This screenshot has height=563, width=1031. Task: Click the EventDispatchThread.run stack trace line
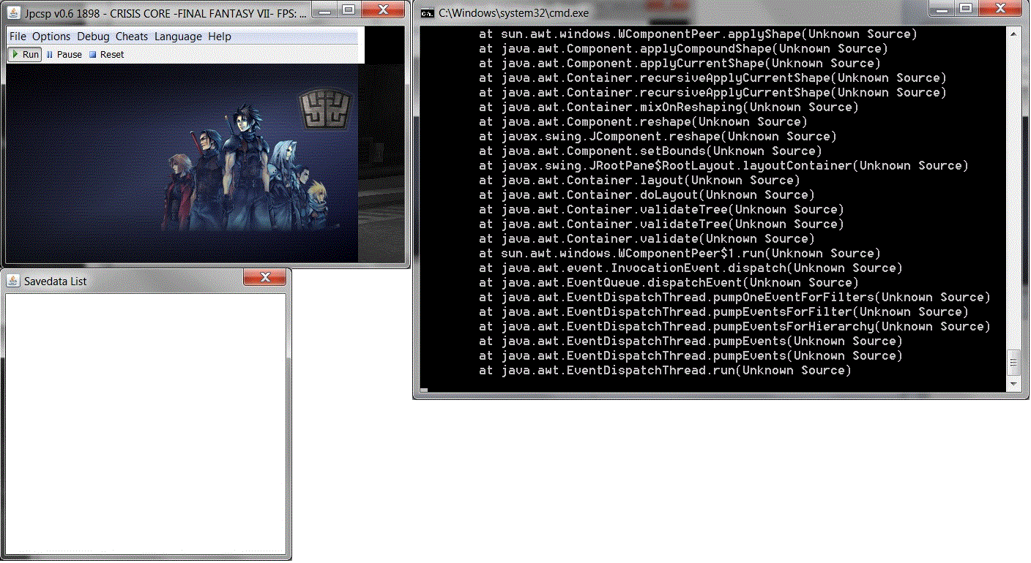[665, 371]
